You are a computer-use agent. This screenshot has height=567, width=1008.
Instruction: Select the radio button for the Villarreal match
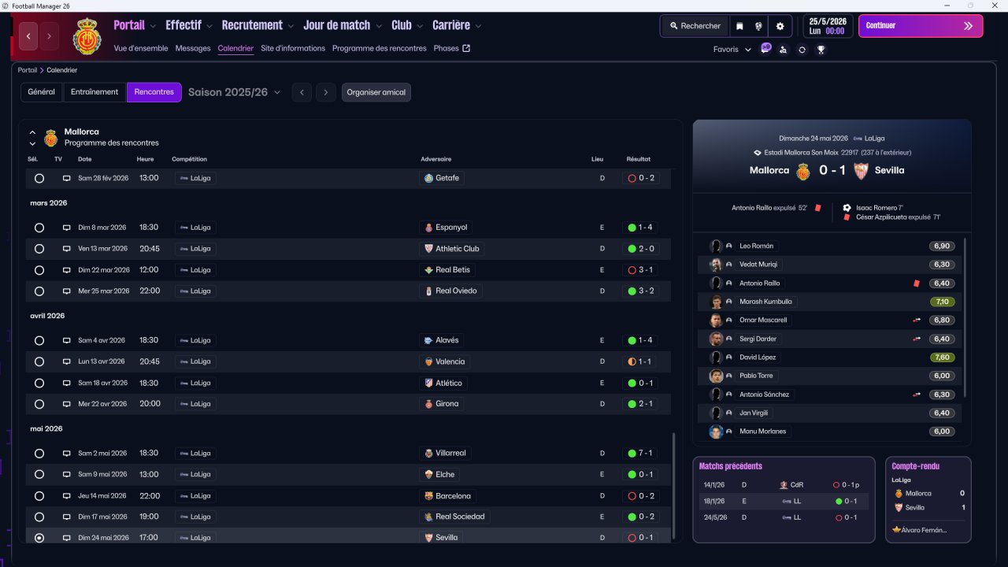click(39, 454)
